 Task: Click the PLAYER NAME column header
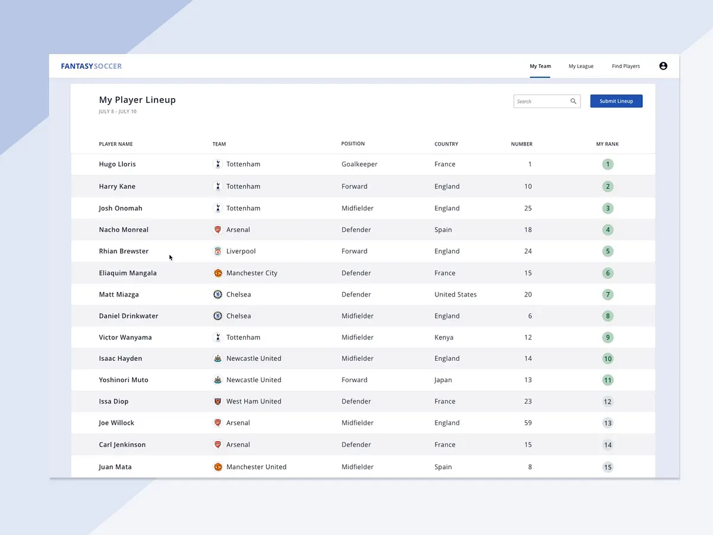[115, 144]
